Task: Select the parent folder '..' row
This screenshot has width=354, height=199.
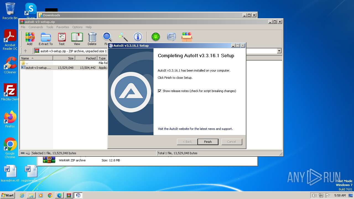Action: click(x=64, y=63)
